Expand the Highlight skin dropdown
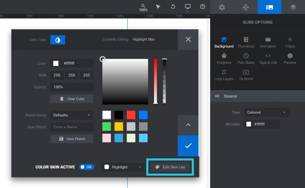This screenshot has height=188, width=305. [140, 167]
